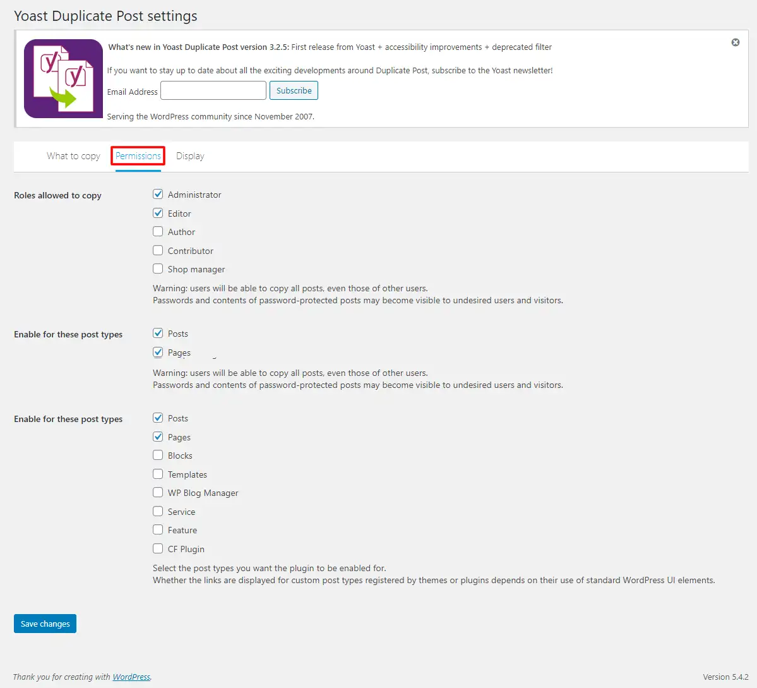Switch to the What to copy tab
This screenshot has width=757, height=688.
tap(73, 156)
